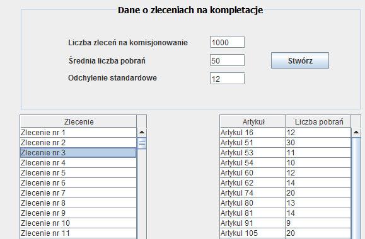
Task: Click the Liczba pobrań column header
Action: click(318, 121)
